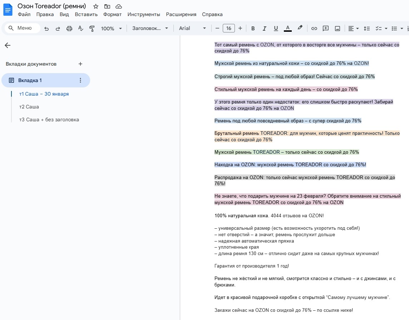
Task: Open the highlight color picker
Action: coord(300,28)
